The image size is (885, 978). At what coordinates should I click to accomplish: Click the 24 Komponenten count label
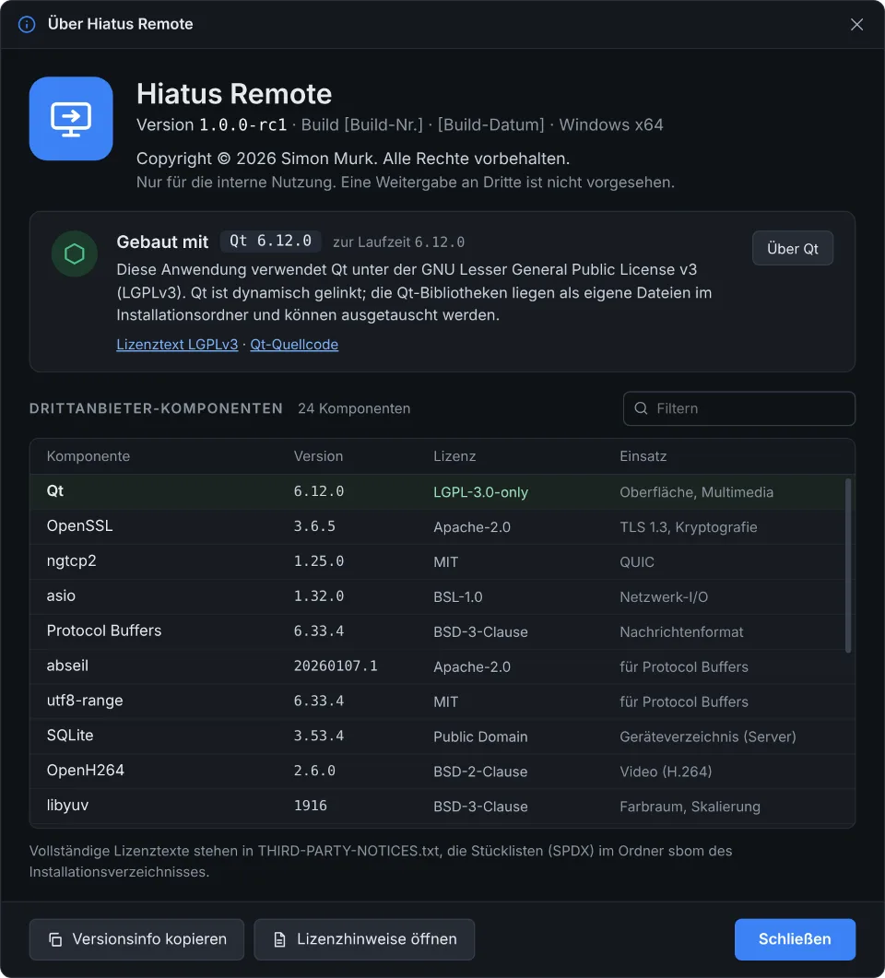354,409
